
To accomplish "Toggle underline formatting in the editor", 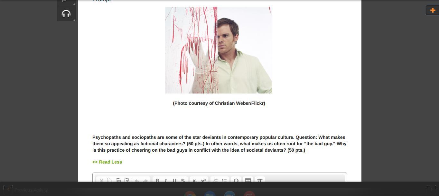I will click(x=174, y=181).
